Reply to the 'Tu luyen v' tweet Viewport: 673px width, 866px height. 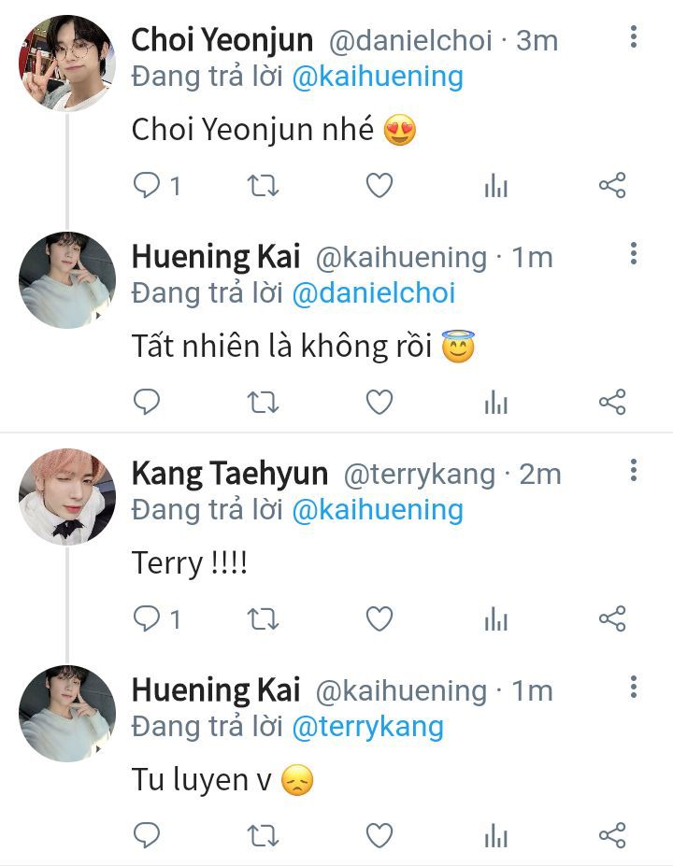(147, 835)
